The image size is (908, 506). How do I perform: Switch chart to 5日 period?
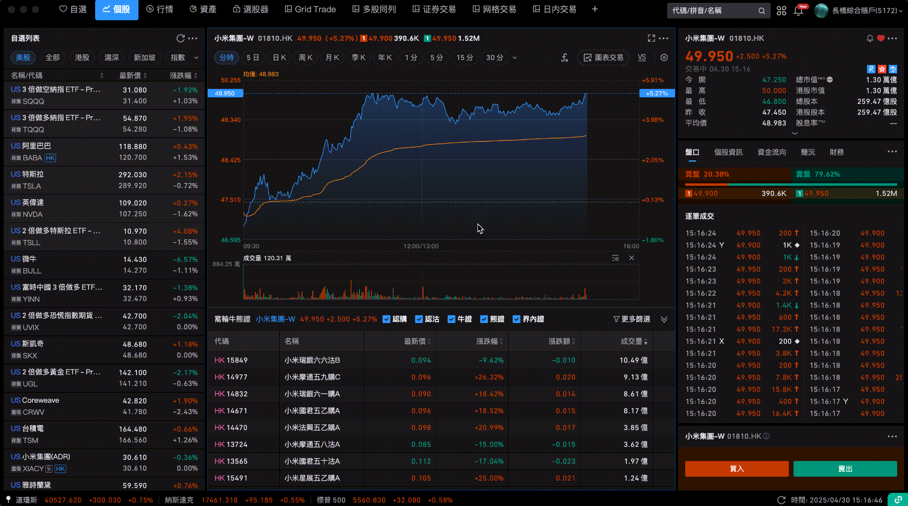click(x=253, y=57)
